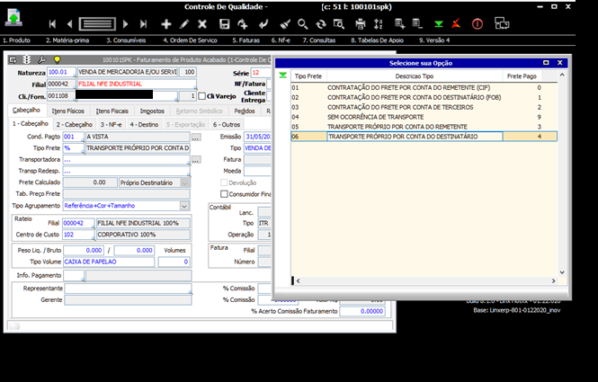Open Transportadora lookup ellipsis button
Viewport: 598px width, 382px height.
click(x=195, y=160)
